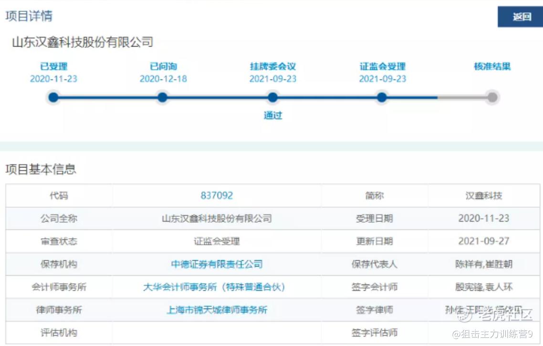This screenshot has width=543, height=346.
Task: Click the 受理日期 label cell
Action: pos(375,218)
